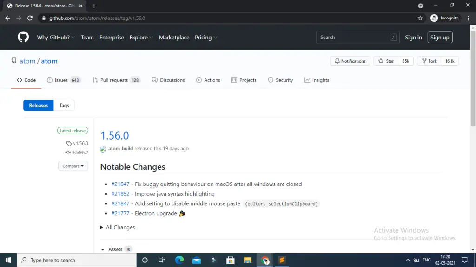The width and height of the screenshot is (476, 267).
Task: Open Marketplace link
Action: tap(174, 37)
